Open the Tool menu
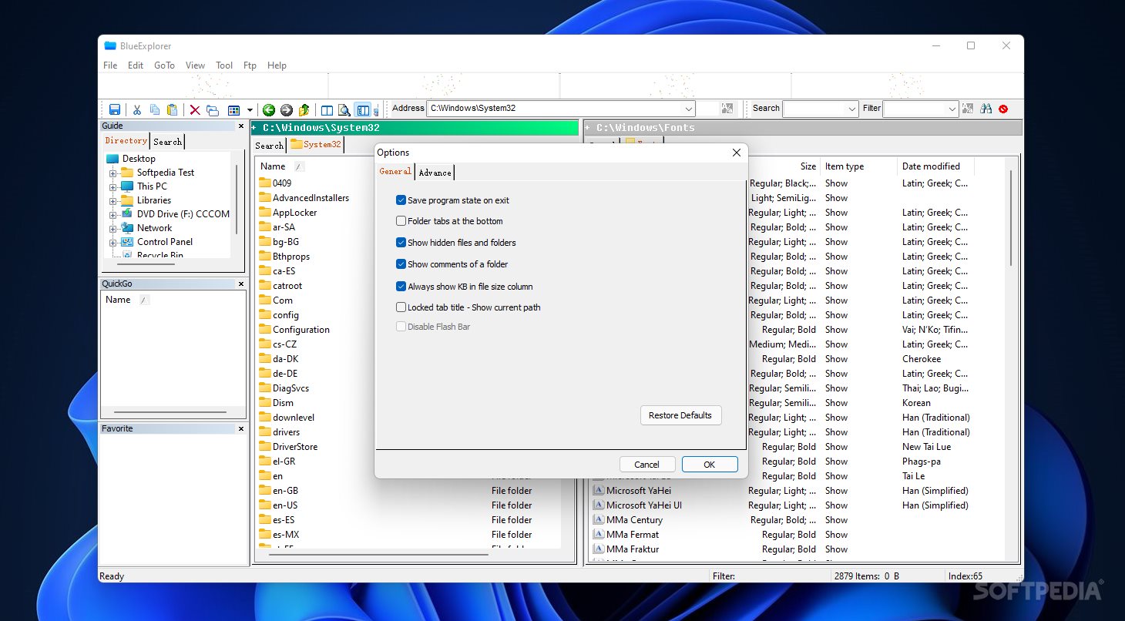 click(x=224, y=65)
